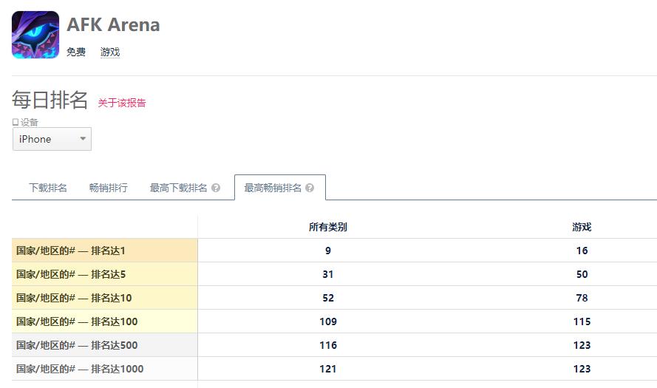Click the 排名达100 row label
This screenshot has width=657, height=388.
(77, 321)
